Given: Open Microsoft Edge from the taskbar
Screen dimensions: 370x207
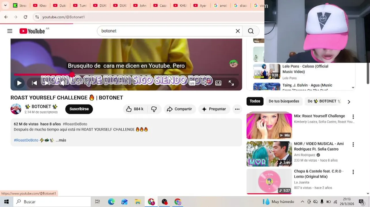Looking at the screenshot, I should pyautogui.click(x=111, y=202).
